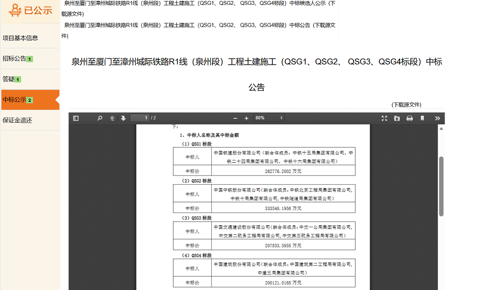Viewport: 489px width, 290px height.
Task: Click the (3) QSG3 标段 heading
Action: point(197,218)
